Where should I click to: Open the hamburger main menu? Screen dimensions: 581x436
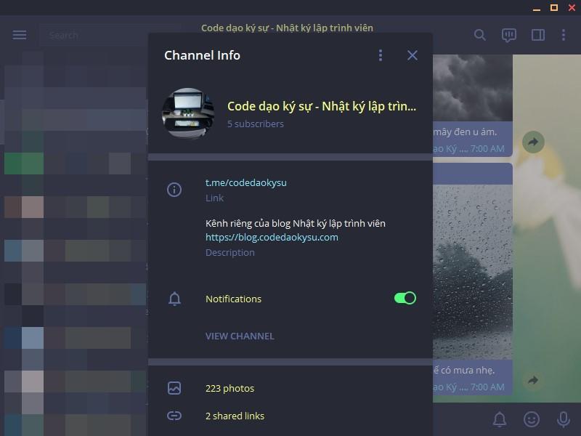click(20, 35)
